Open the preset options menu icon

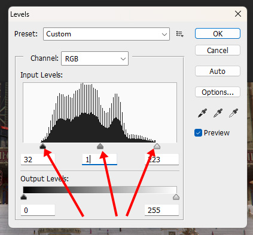click(x=179, y=34)
